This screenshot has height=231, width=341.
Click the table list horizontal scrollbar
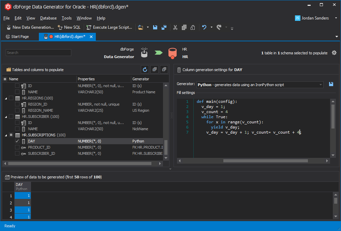coord(79,163)
